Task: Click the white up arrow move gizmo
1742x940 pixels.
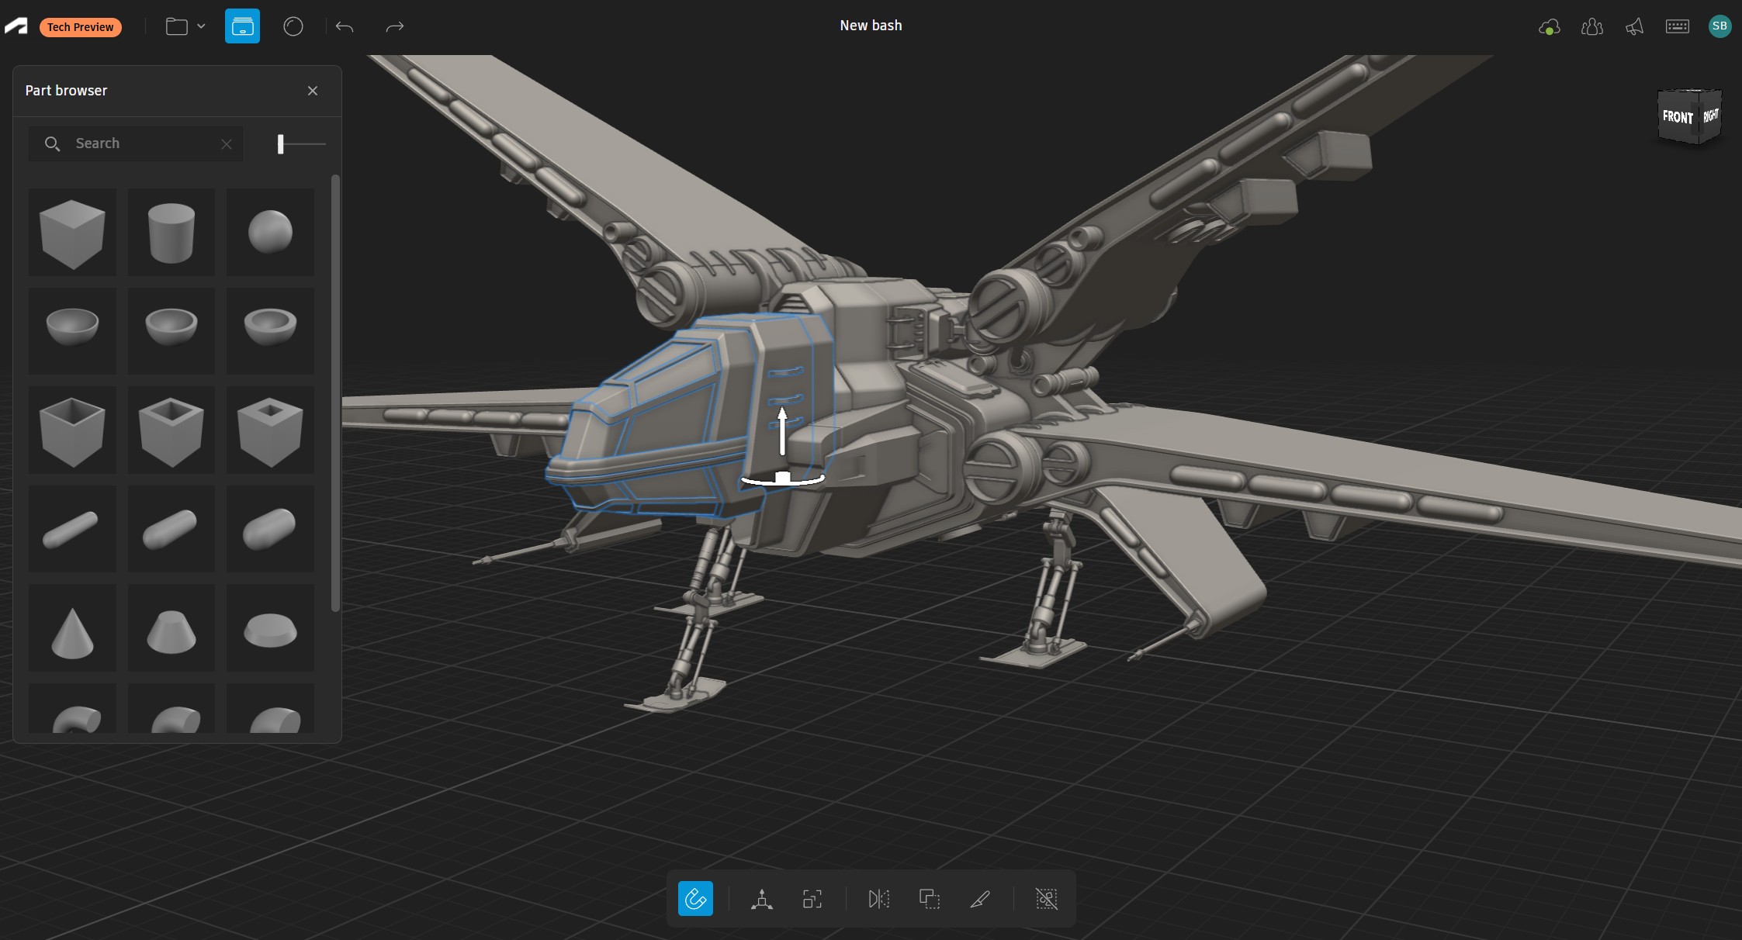Action: coord(782,430)
